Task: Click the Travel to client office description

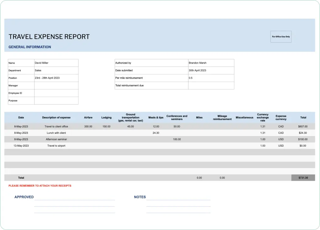Action: tap(56, 127)
